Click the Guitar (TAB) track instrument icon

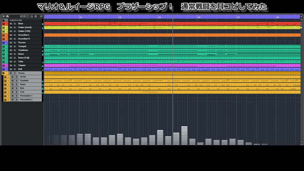pyautogui.click(x=3, y=31)
